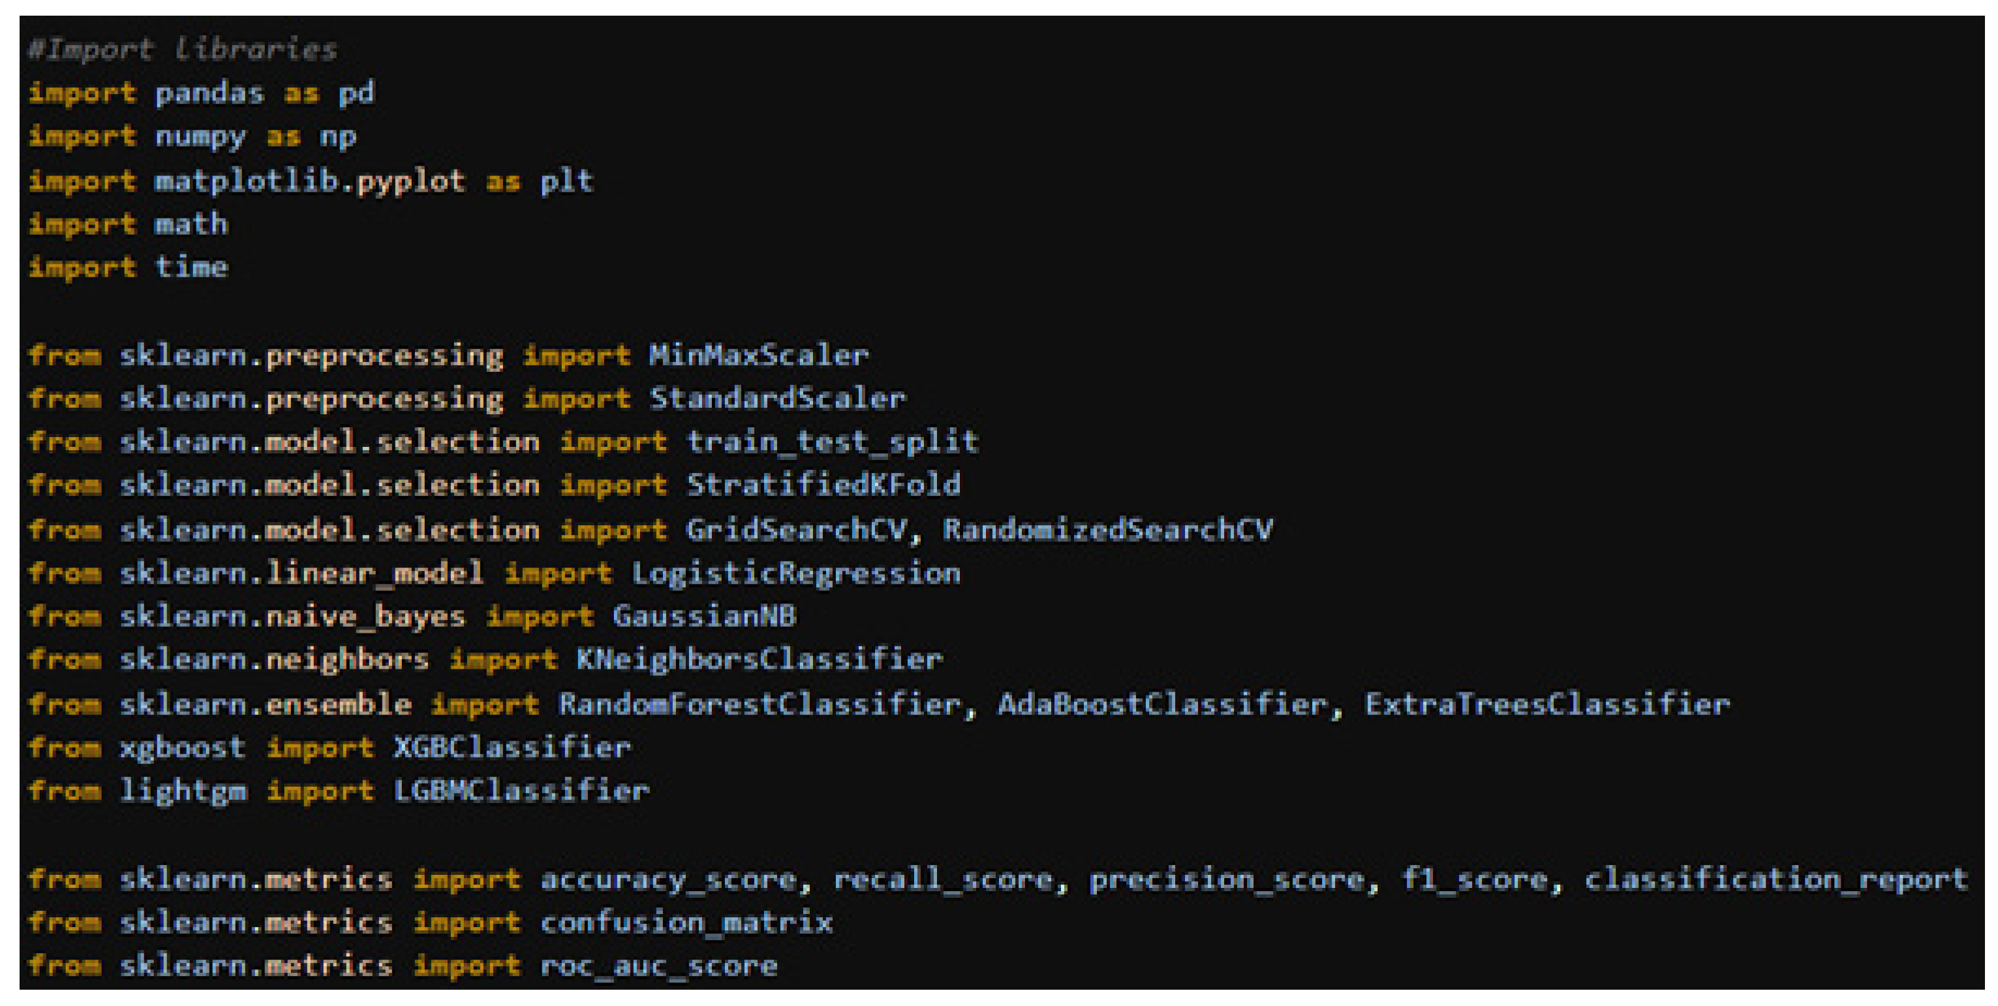Click on 'pandas' in the import statement
This screenshot has width=1998, height=1006.
(209, 93)
